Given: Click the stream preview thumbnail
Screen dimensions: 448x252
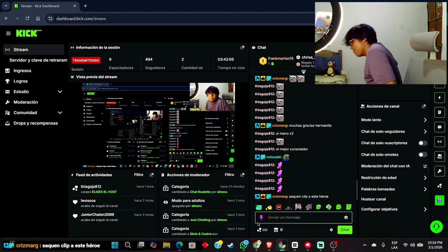Looking at the screenshot, I should (159, 126).
